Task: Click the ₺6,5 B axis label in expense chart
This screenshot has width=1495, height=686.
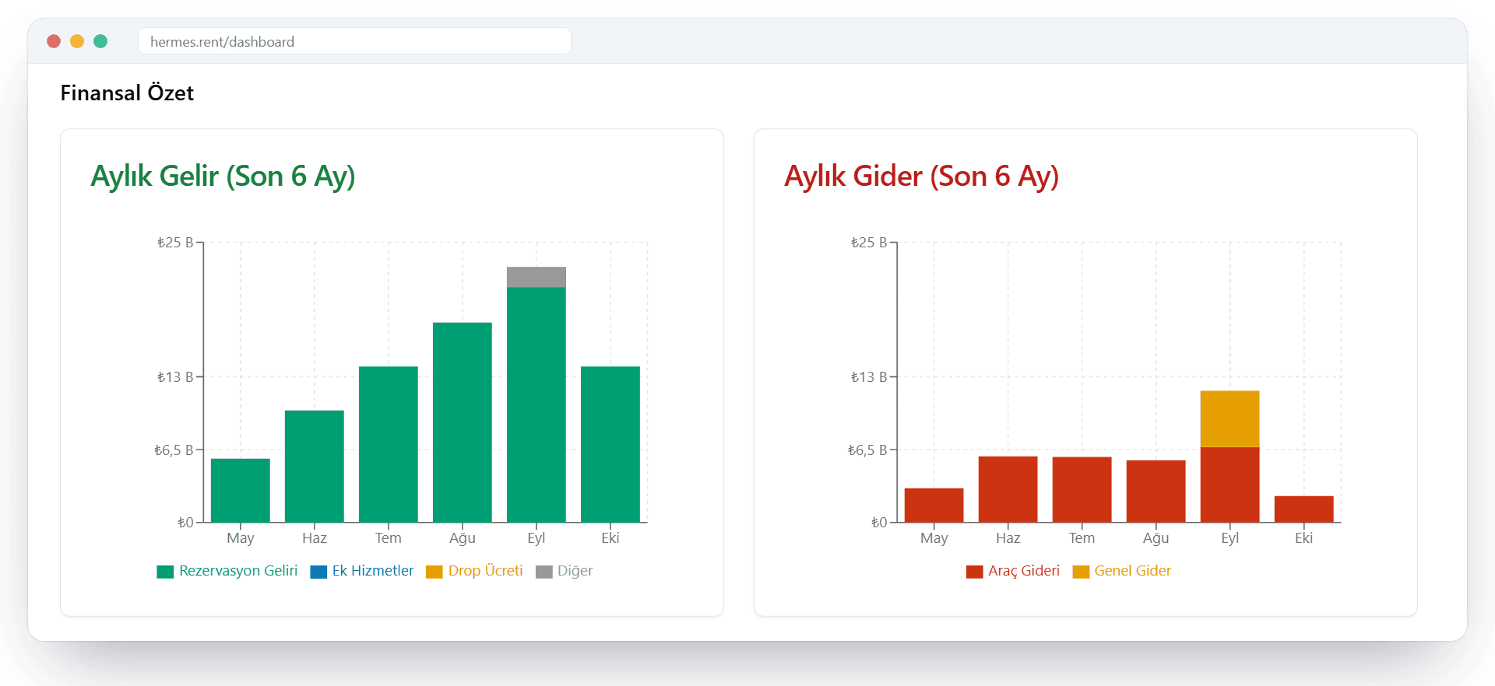Action: (x=867, y=450)
